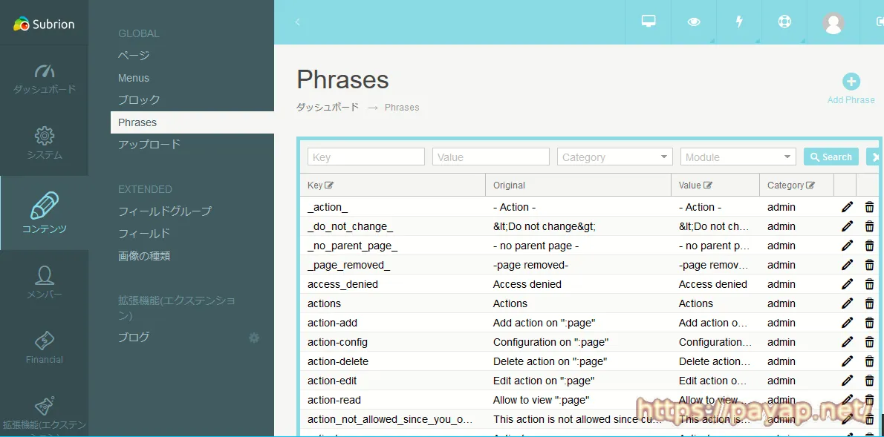Follow the ダッシュボード breadcrumb link
The height and width of the screenshot is (437, 884).
[328, 108]
